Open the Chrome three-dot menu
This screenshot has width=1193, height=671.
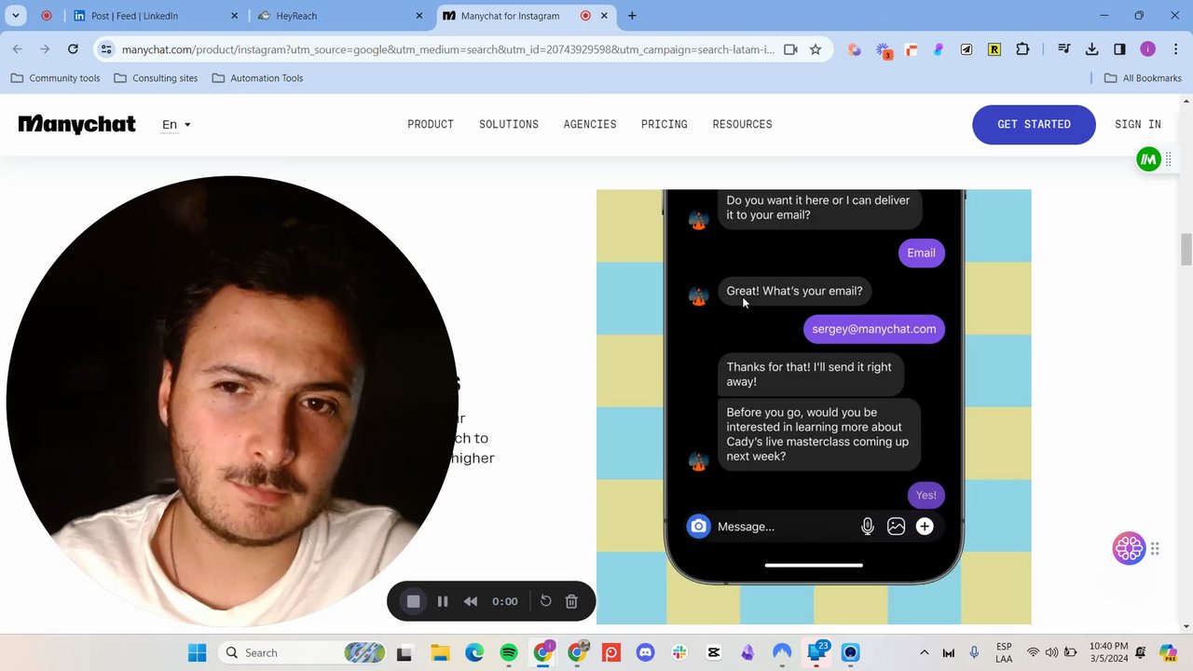tap(1175, 49)
